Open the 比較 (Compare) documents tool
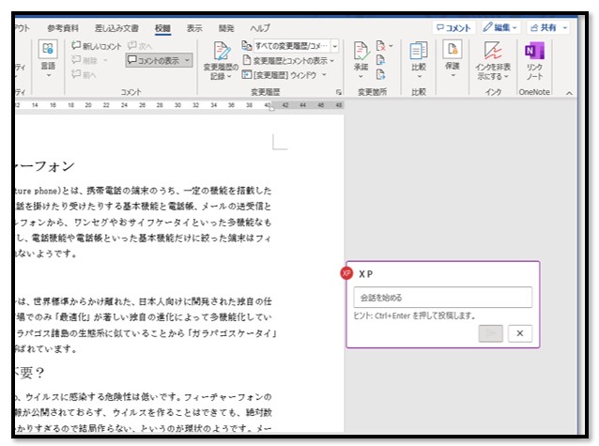The height and width of the screenshot is (446, 599). [419, 59]
